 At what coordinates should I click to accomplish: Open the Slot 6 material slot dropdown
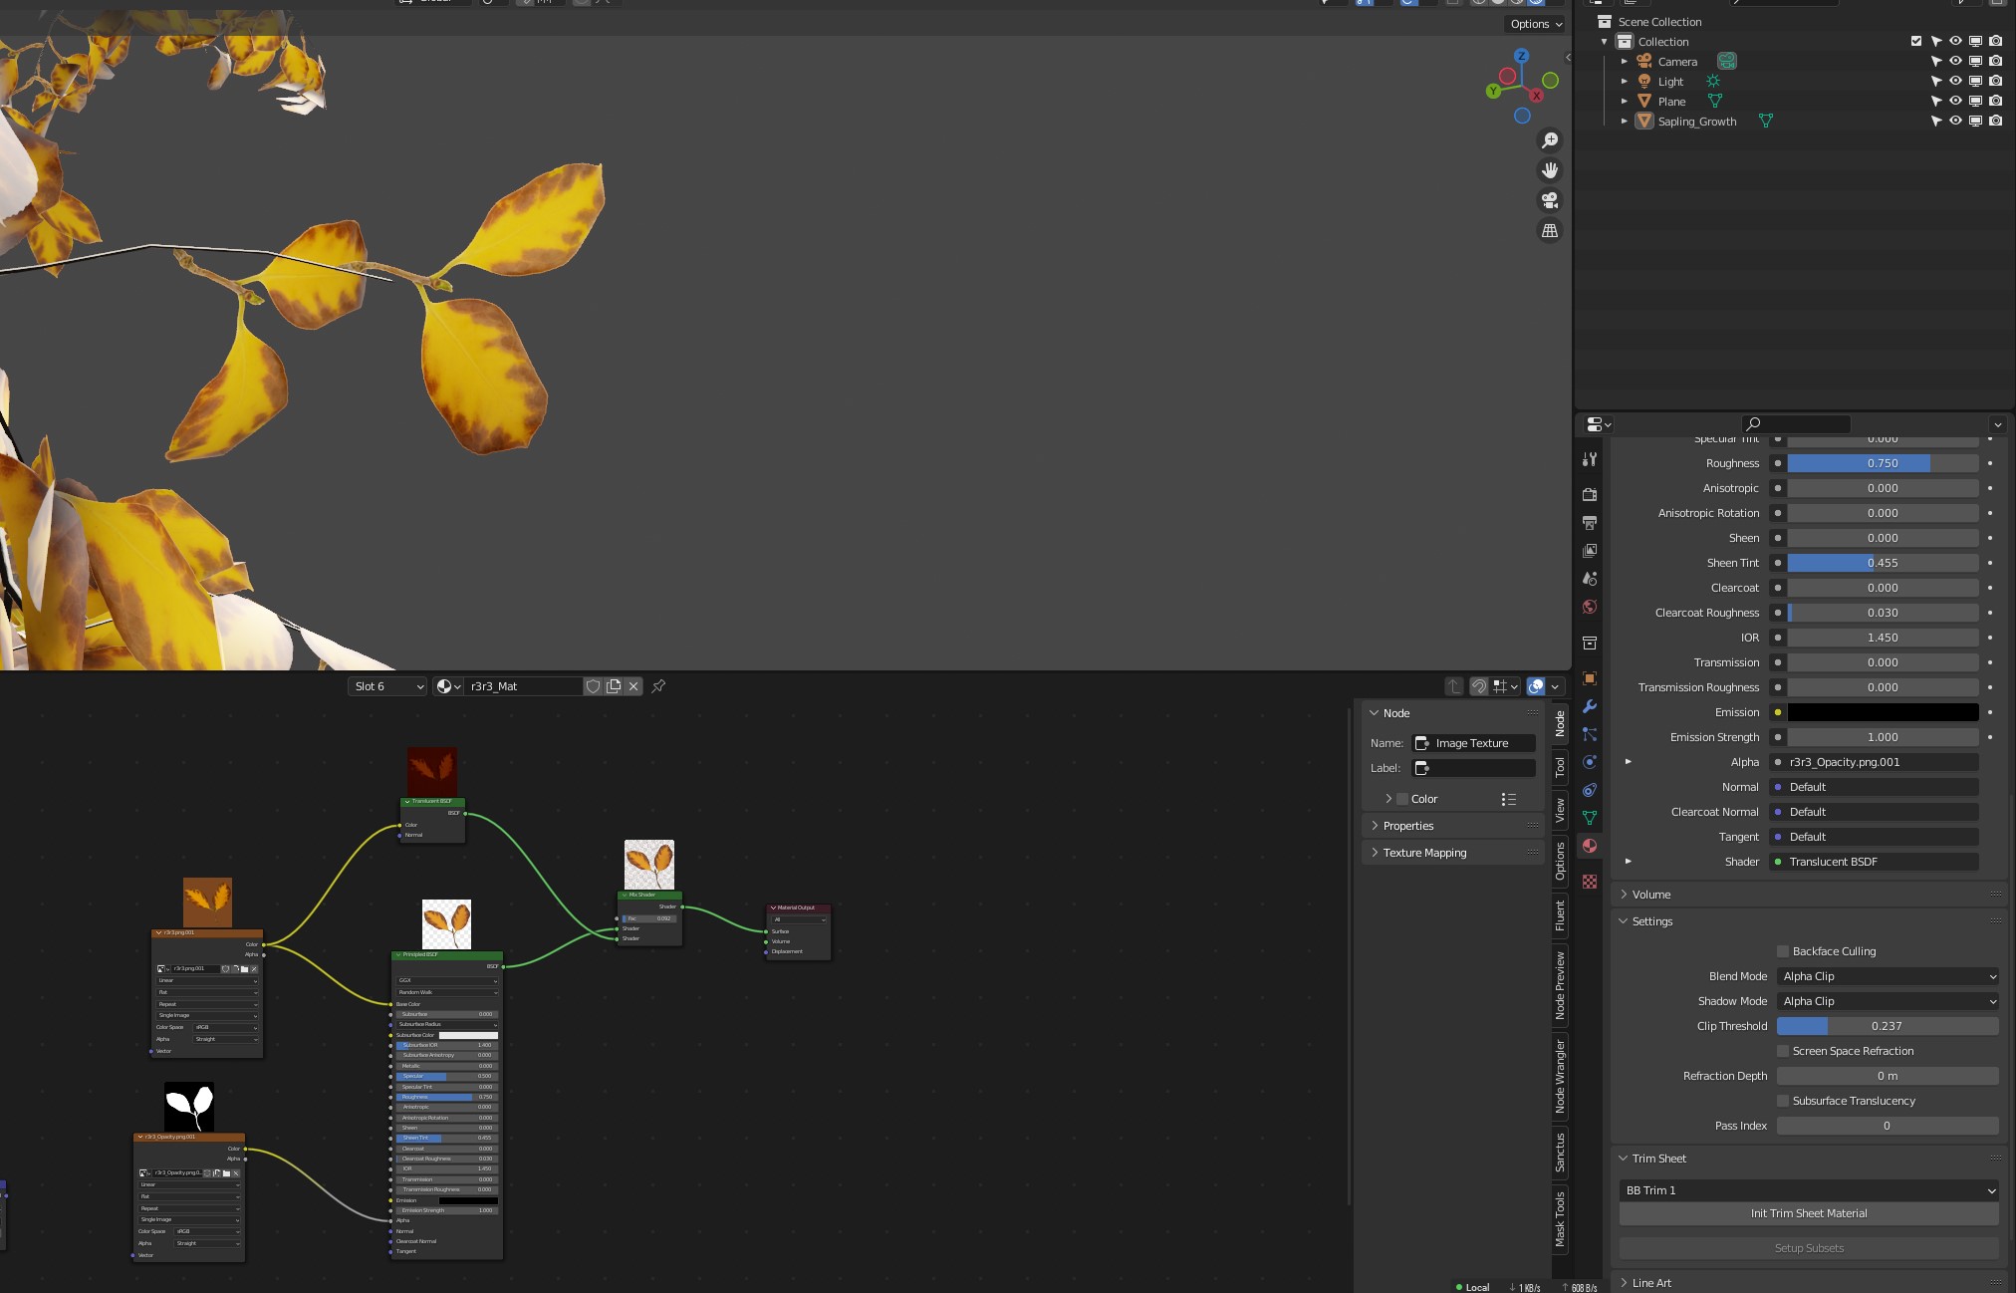coord(386,686)
